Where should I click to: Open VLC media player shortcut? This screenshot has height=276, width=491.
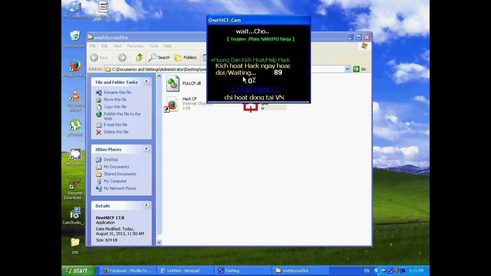point(75,100)
